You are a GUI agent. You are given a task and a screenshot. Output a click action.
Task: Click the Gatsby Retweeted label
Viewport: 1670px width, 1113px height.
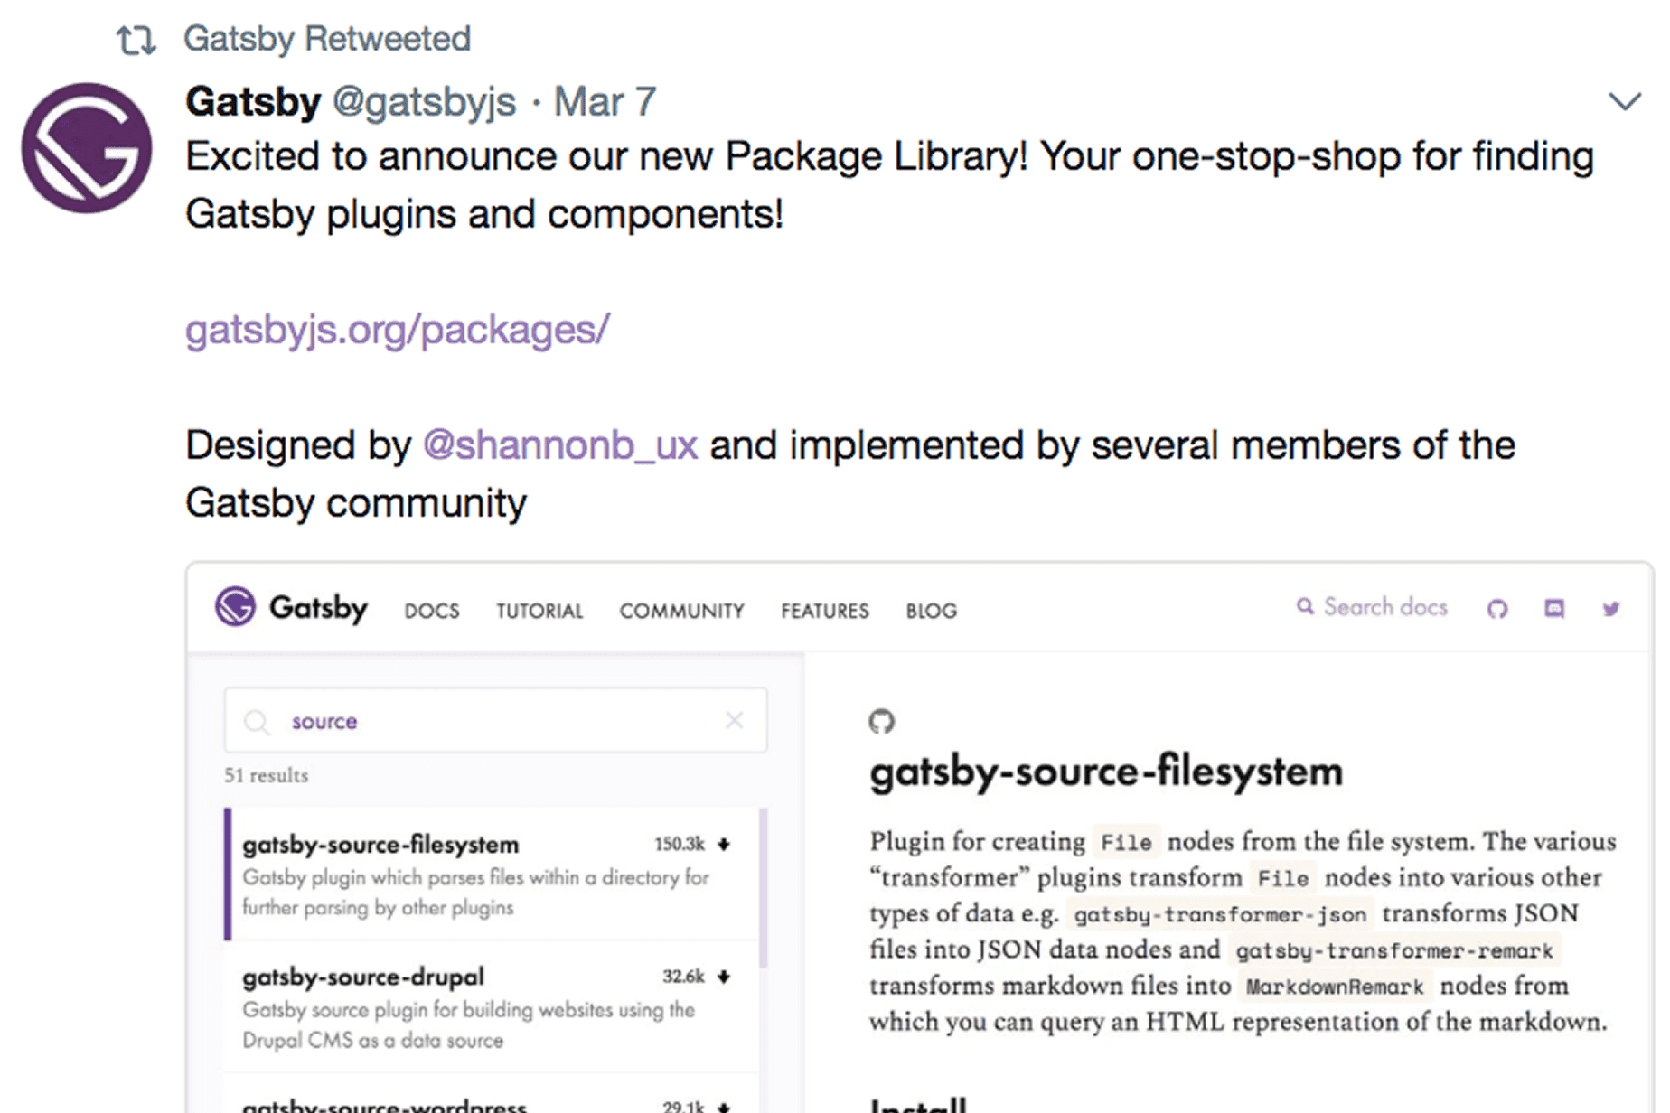click(x=327, y=39)
